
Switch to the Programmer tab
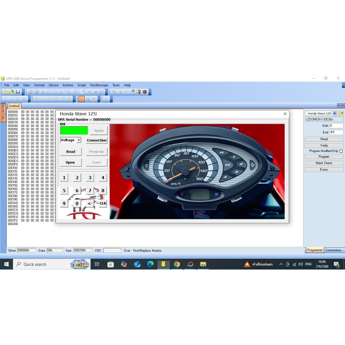(315, 250)
